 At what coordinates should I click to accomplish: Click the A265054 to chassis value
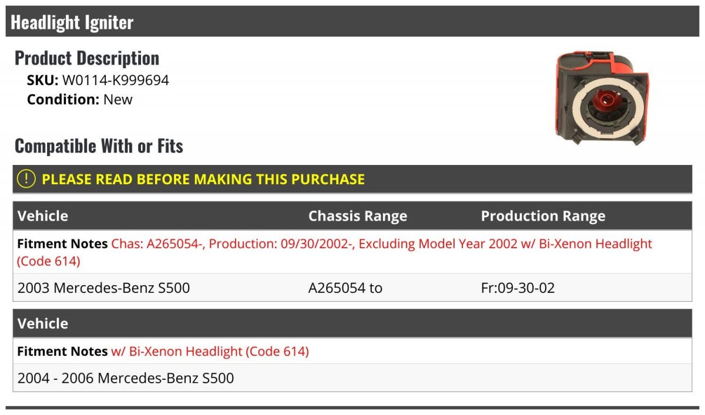click(x=345, y=288)
